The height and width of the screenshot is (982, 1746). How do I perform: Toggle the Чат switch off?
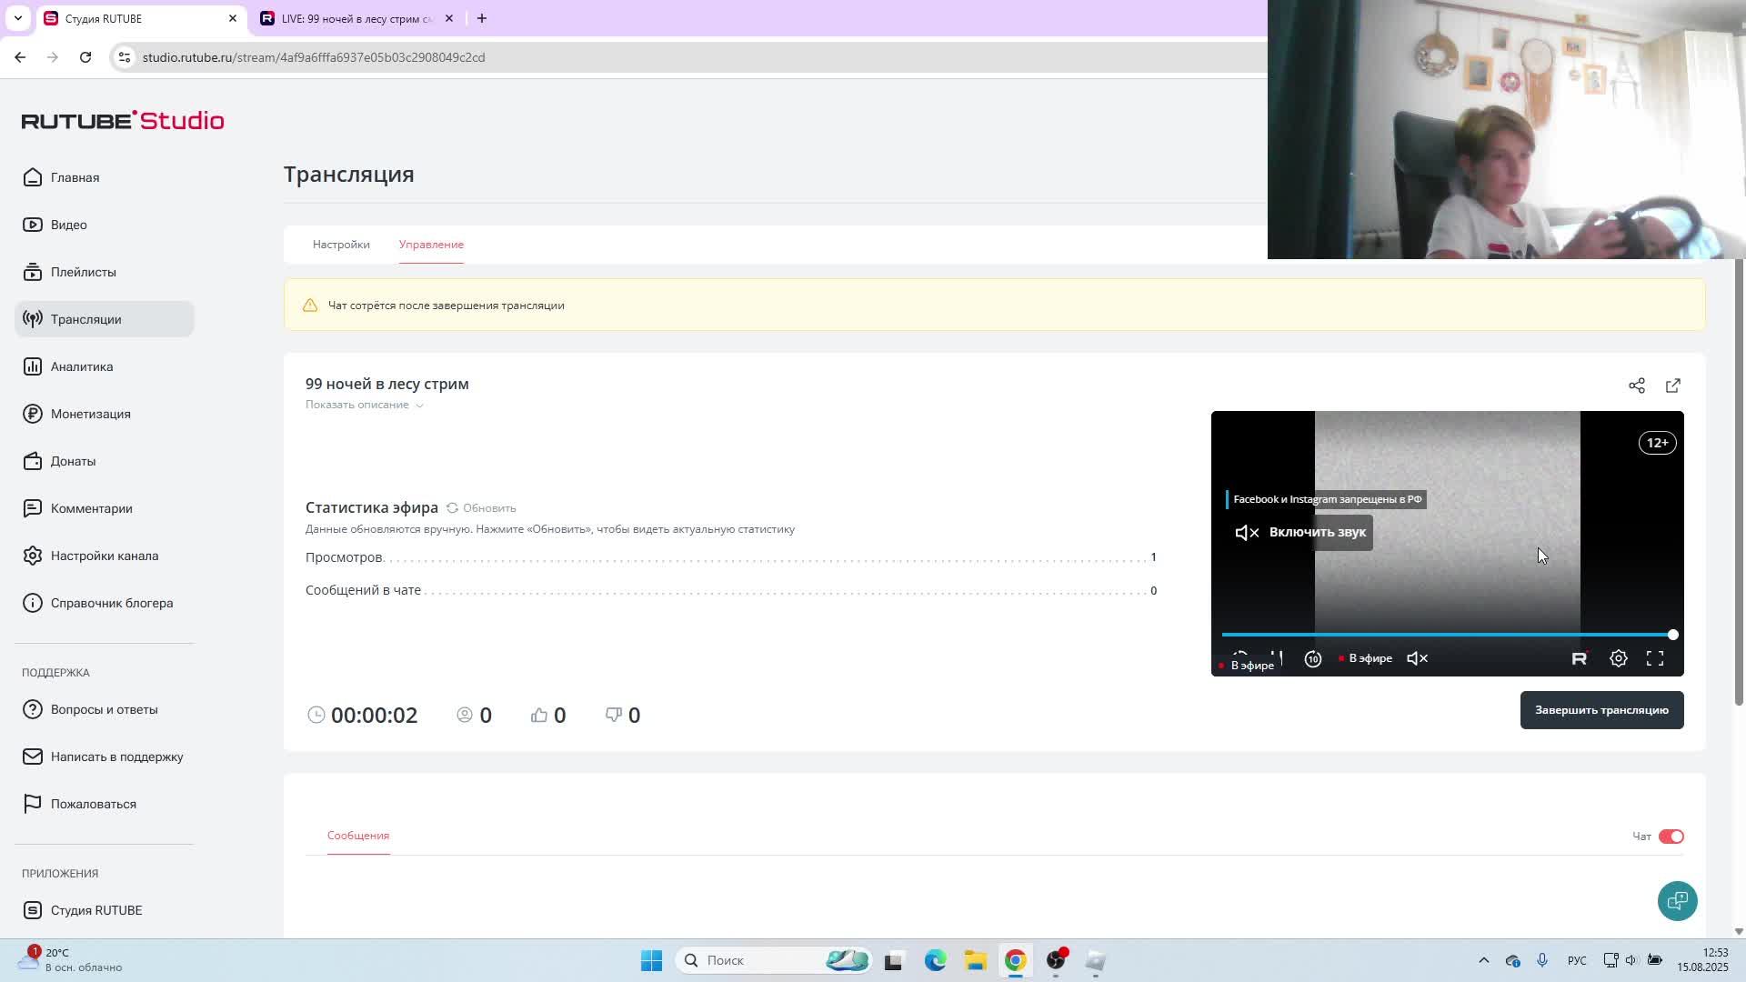point(1671,837)
